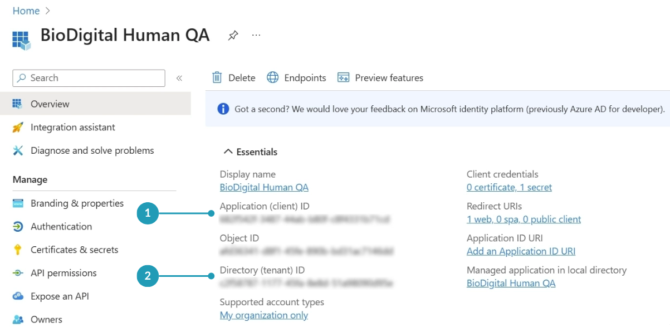670x332 pixels.
Task: Open Diagnose and solve problems
Action: coord(92,150)
